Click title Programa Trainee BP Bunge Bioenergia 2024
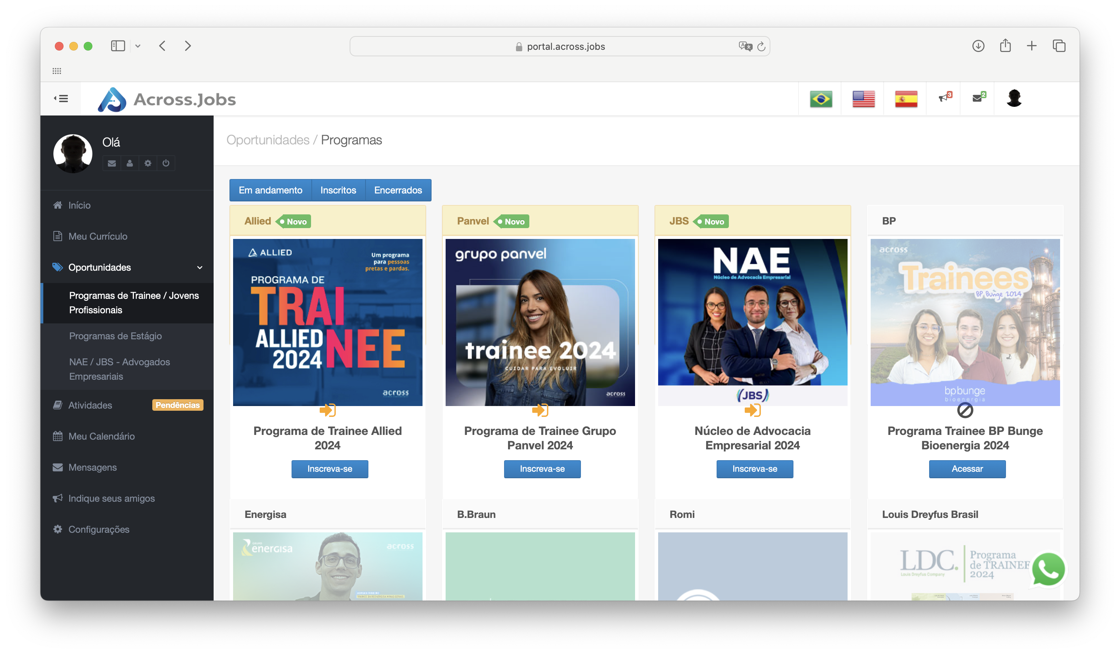The image size is (1120, 654). (x=965, y=438)
